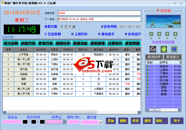Click task list horizontal scrollbar thumb
The height and width of the screenshot is (130, 186).
(51, 112)
